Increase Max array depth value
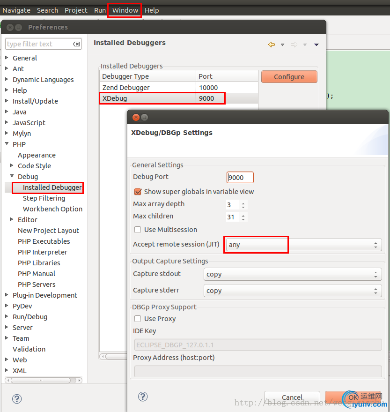 pos(243,203)
